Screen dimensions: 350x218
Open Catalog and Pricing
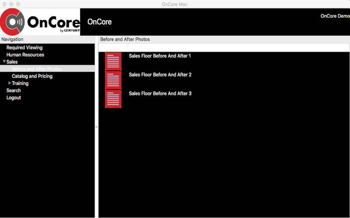(32, 76)
